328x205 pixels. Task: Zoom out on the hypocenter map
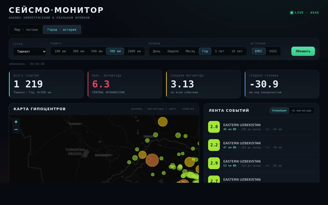tap(16, 129)
